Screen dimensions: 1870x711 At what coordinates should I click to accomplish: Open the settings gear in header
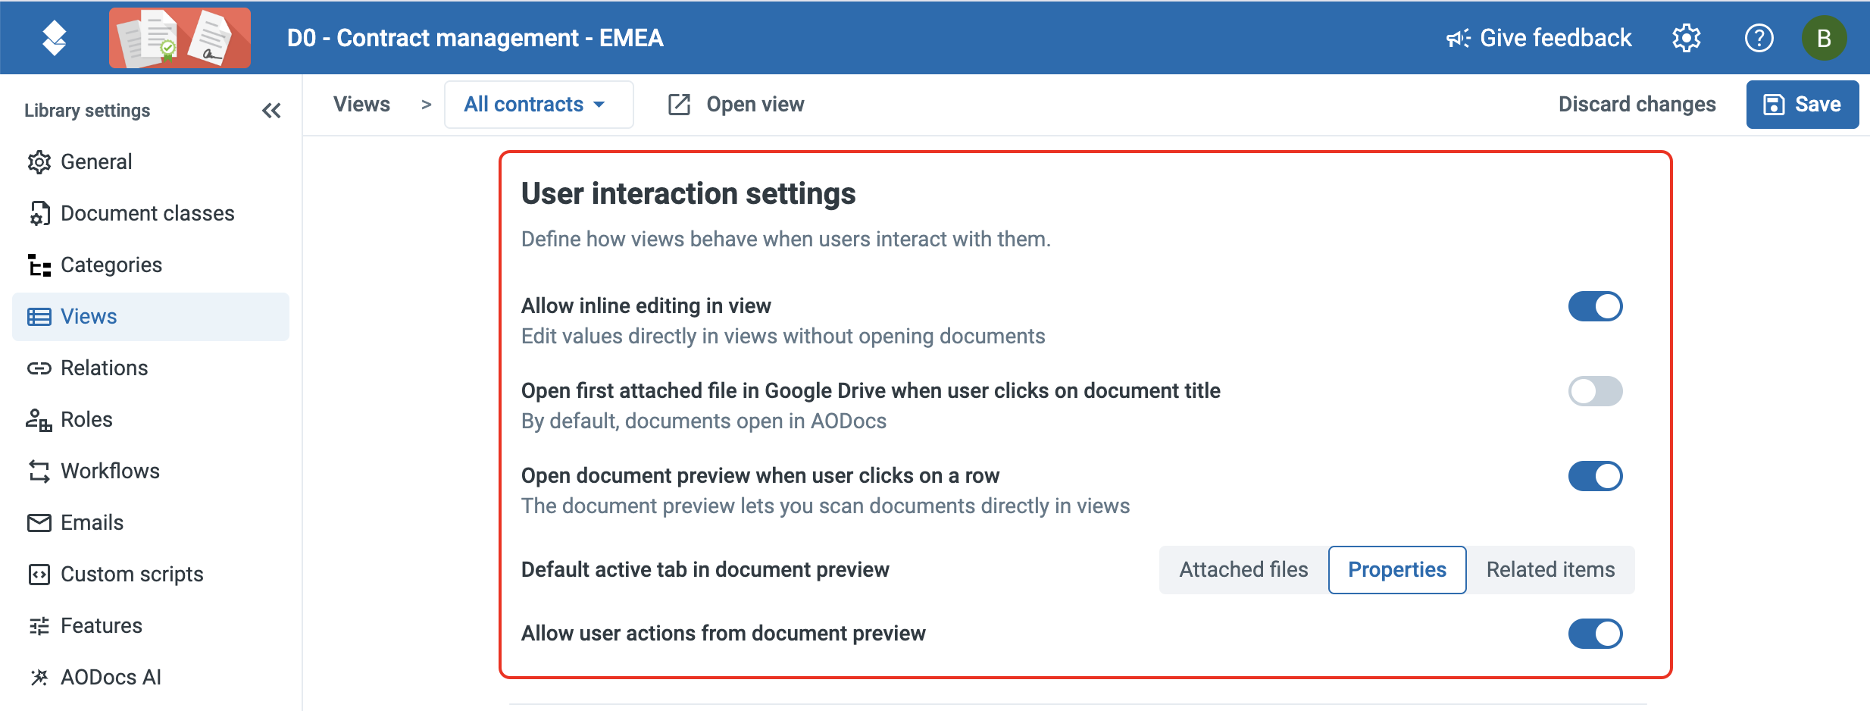(x=1687, y=38)
